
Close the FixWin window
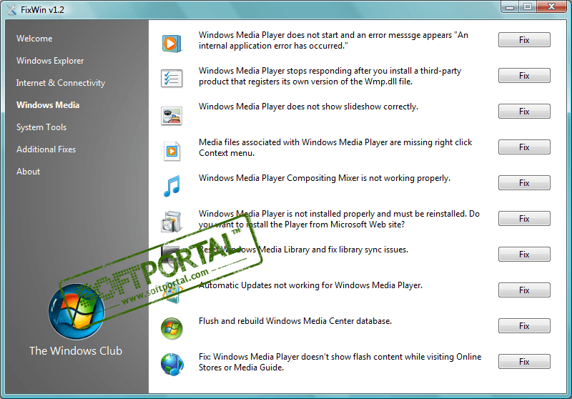pos(552,7)
